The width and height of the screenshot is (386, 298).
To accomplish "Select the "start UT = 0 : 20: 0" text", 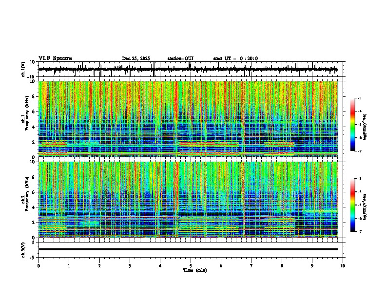I will click(x=235, y=58).
